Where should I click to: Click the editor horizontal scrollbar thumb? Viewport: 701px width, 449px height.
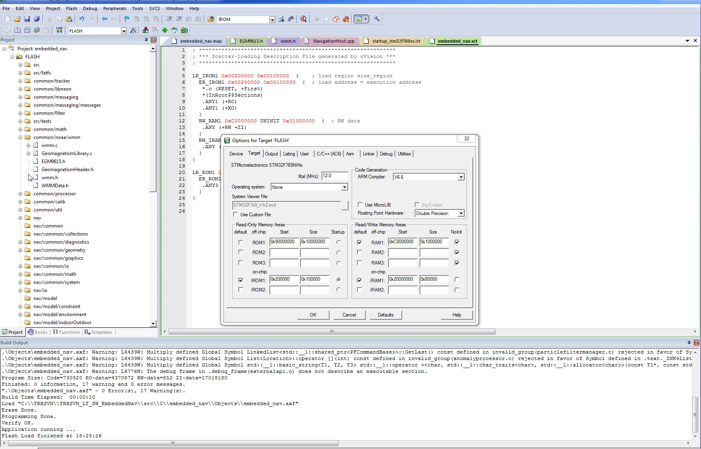click(x=332, y=332)
